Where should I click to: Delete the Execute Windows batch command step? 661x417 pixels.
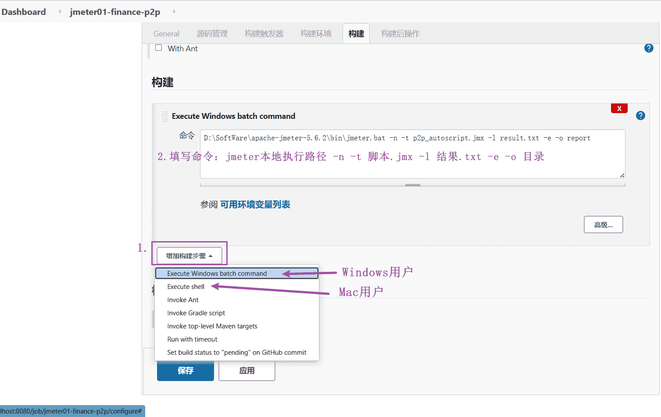coord(619,108)
